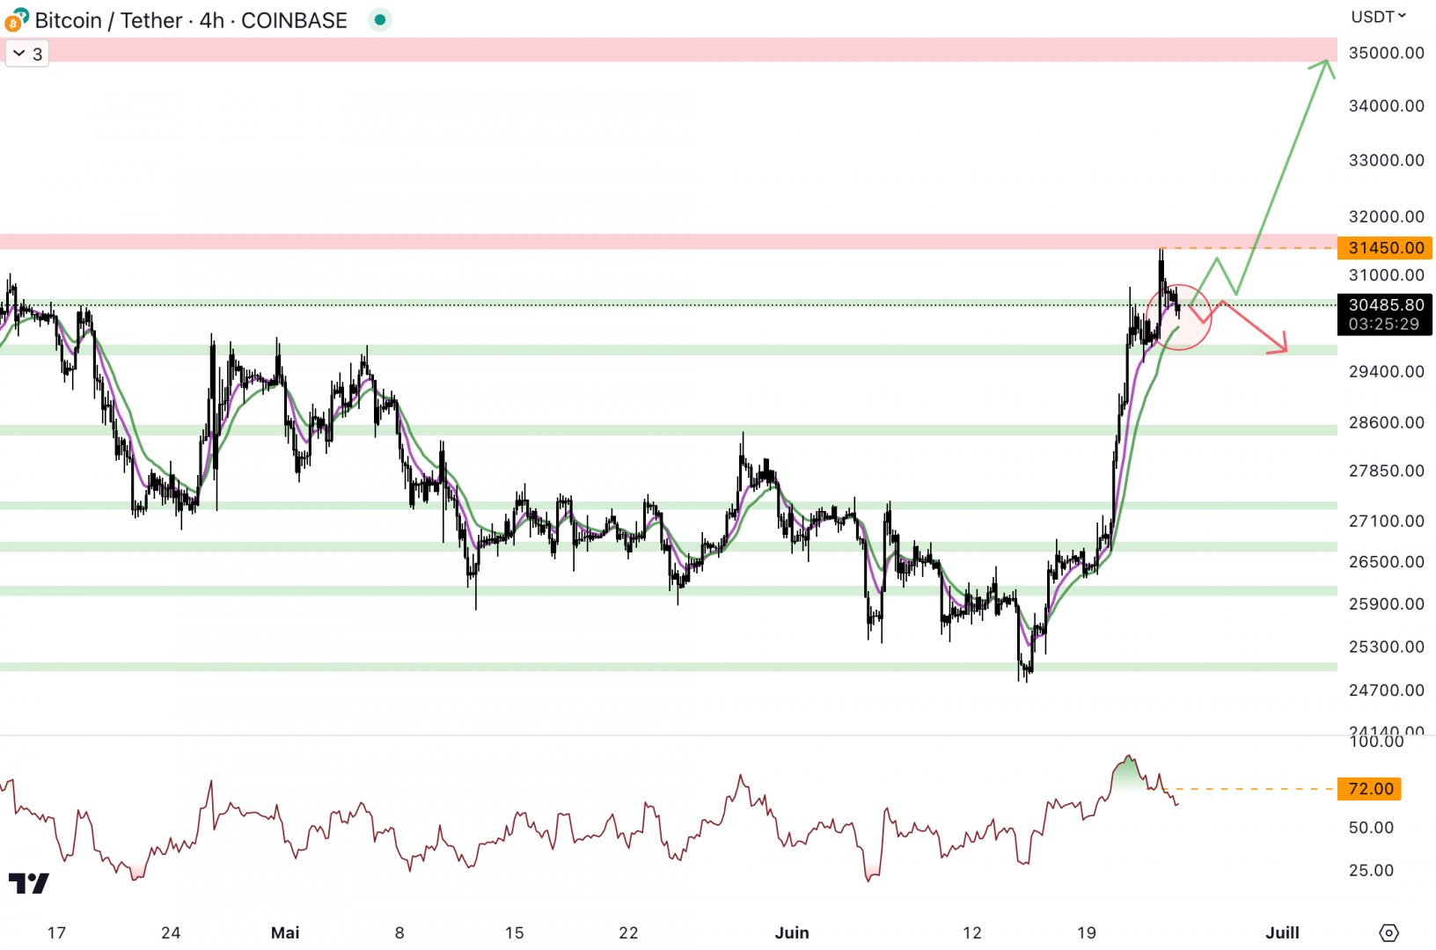Click date 24 on the time axis
Image resolution: width=1436 pixels, height=950 pixels.
(171, 932)
